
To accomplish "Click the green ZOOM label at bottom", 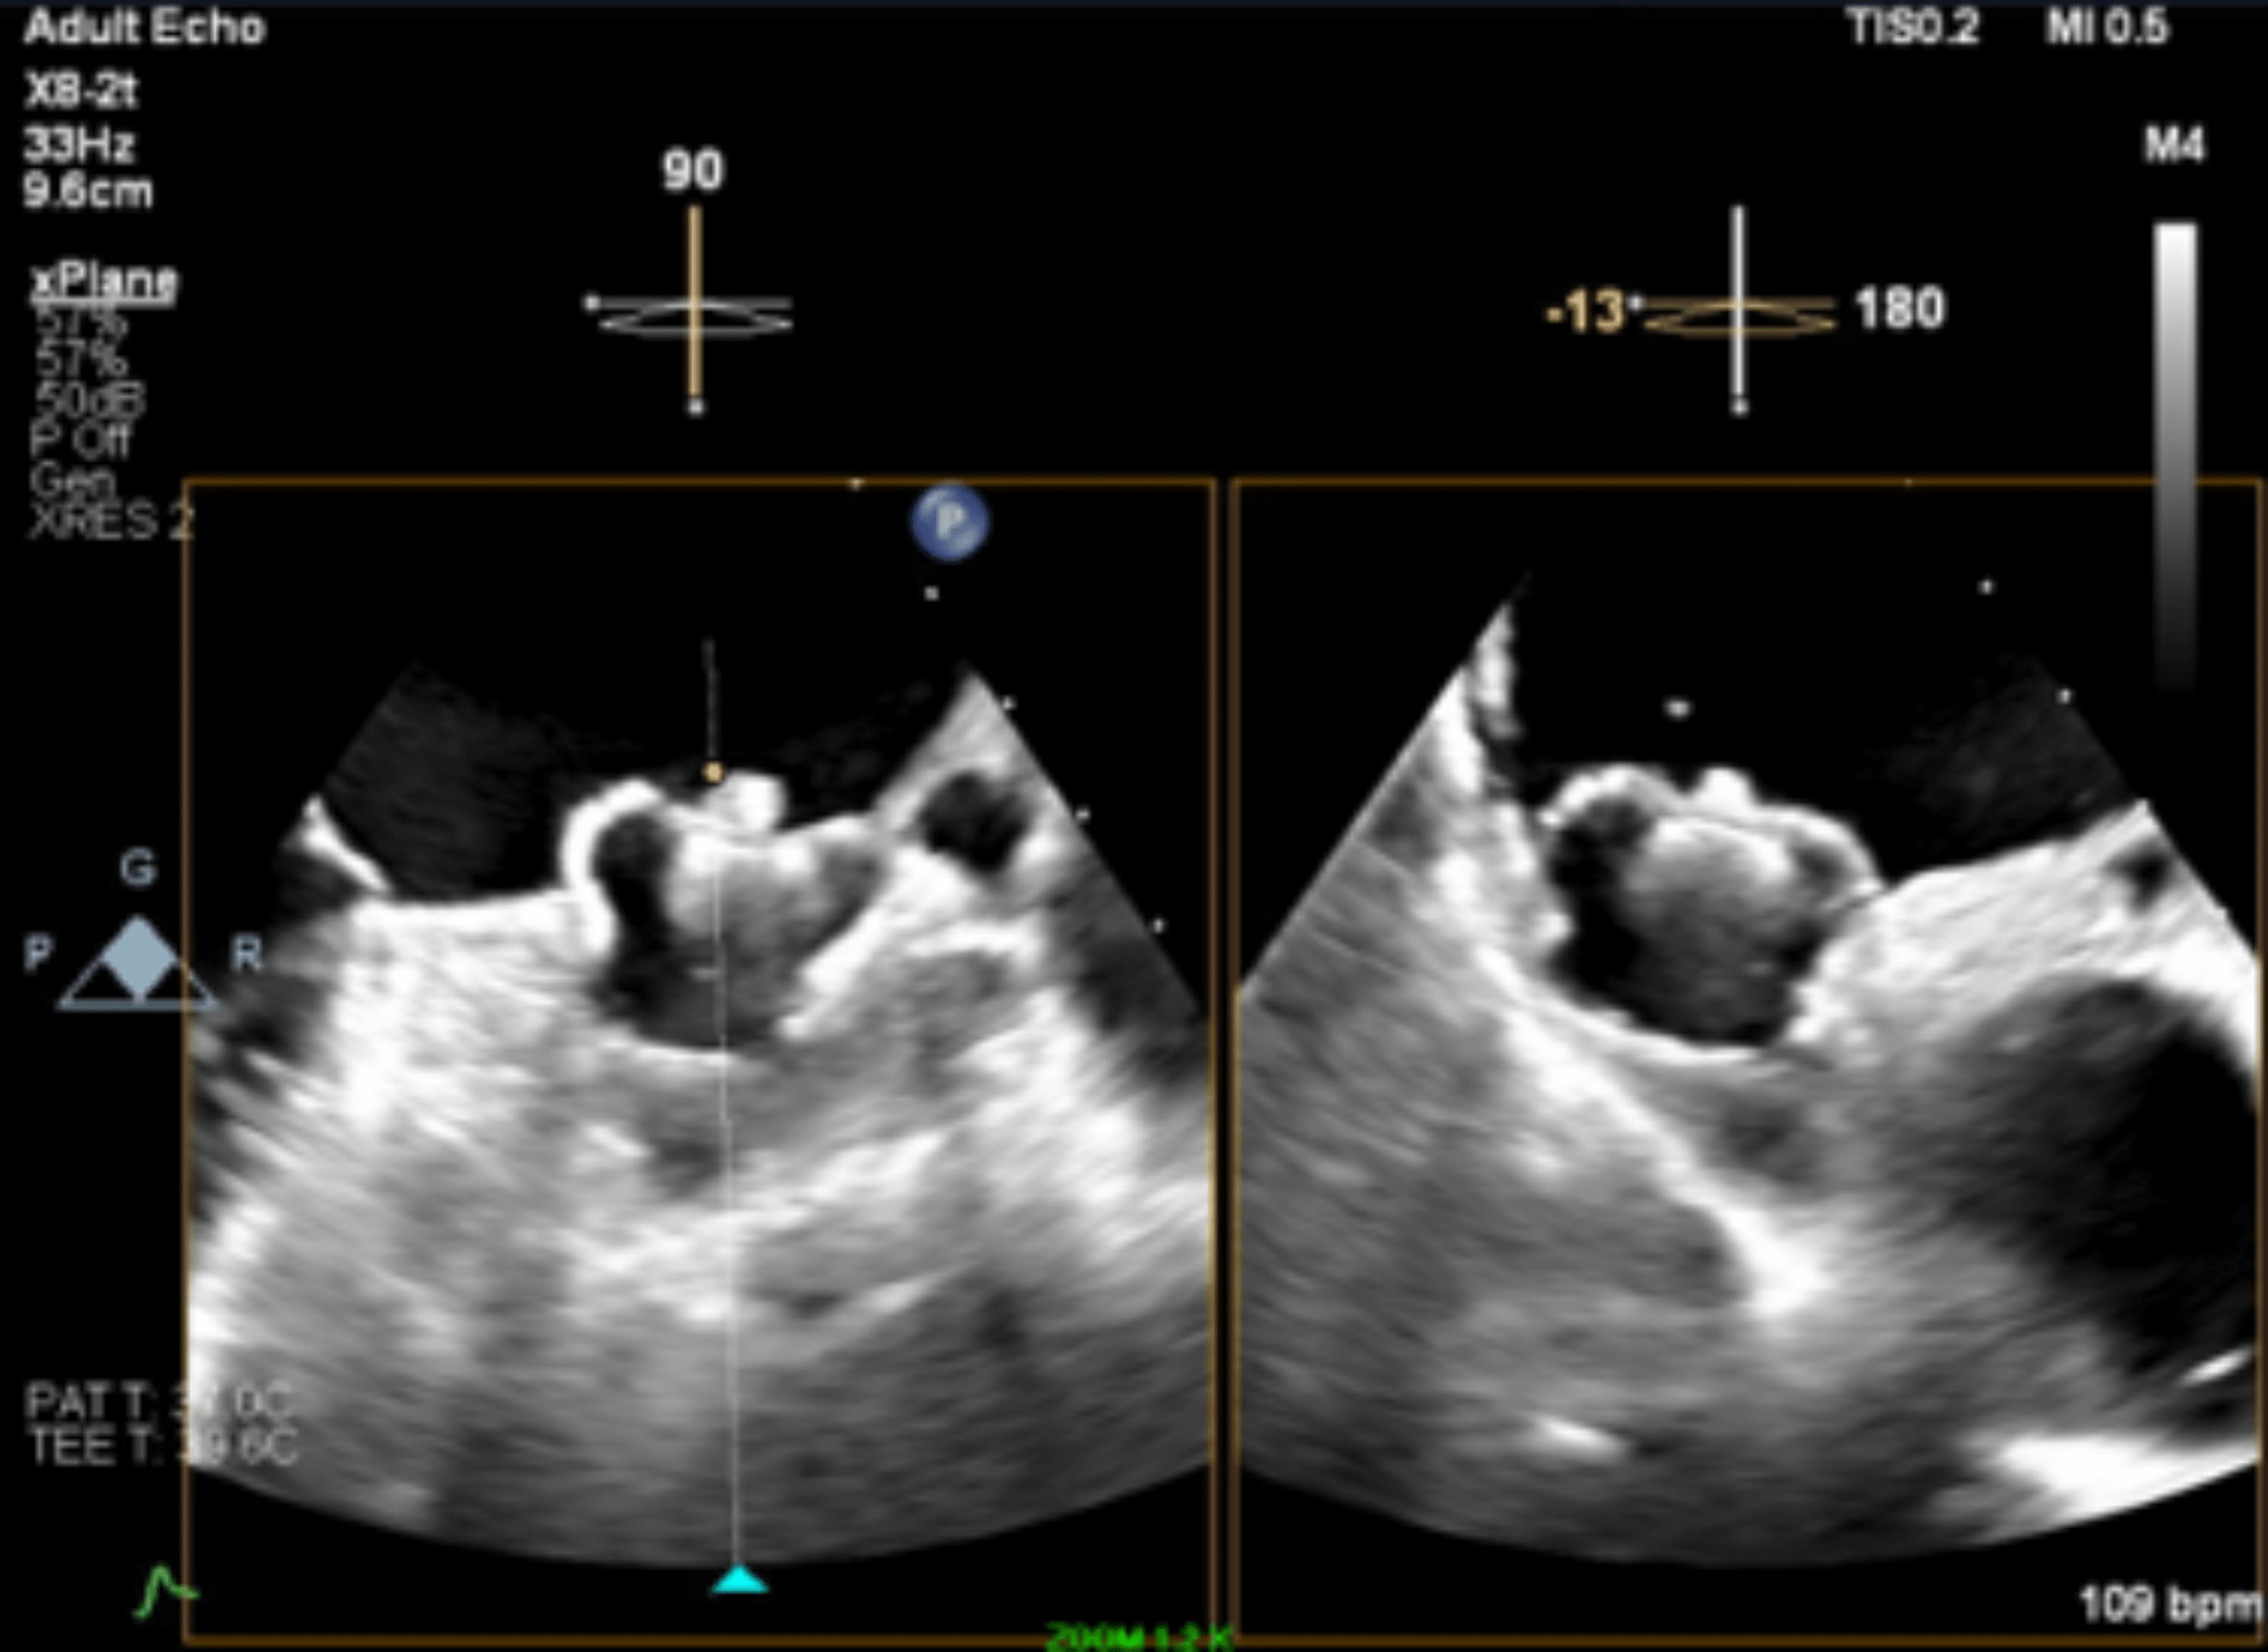I will (x=1138, y=1637).
